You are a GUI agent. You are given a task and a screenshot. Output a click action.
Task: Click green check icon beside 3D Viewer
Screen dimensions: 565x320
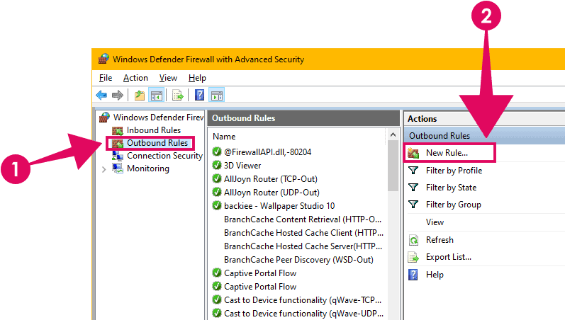point(216,165)
